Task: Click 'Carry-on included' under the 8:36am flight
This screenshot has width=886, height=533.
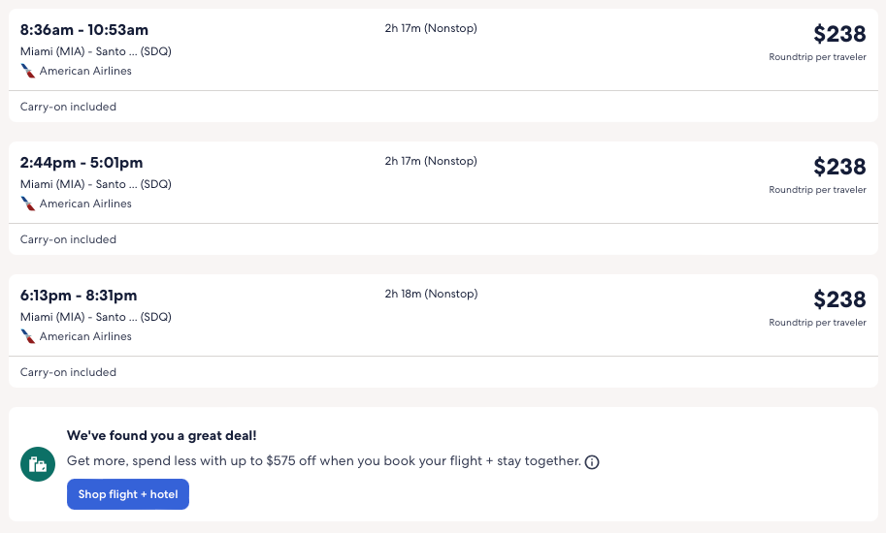Action: (68, 107)
